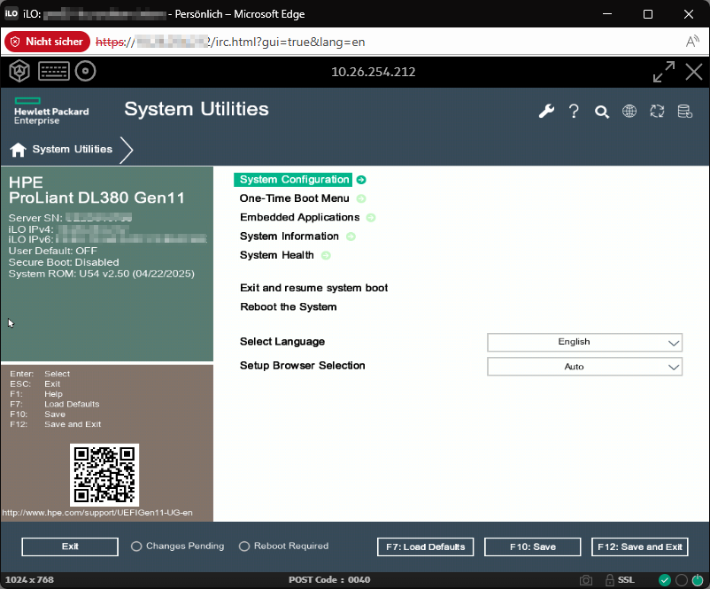Viewport: 710px width, 589px height.
Task: Click the Select Language label
Action: pos(282,342)
